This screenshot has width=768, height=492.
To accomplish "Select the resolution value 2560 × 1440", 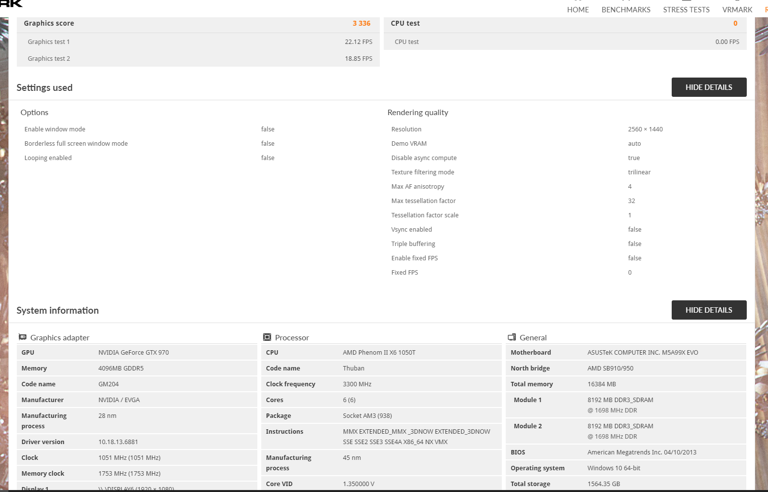I will [645, 129].
